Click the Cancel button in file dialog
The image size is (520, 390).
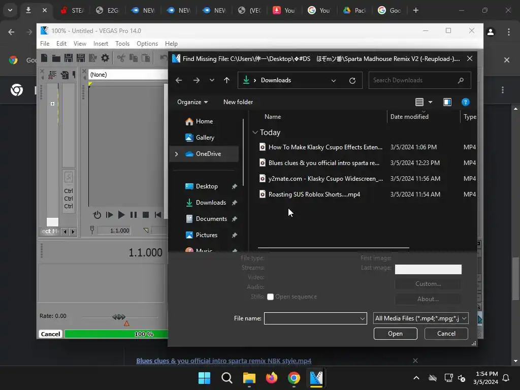click(x=446, y=334)
